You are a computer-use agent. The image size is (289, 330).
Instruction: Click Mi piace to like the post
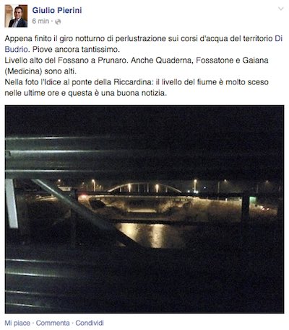click(x=17, y=323)
